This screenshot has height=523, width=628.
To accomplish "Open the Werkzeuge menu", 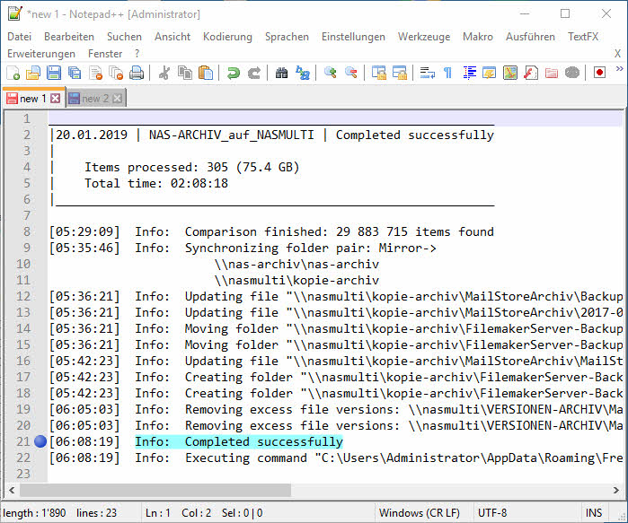I will [424, 37].
